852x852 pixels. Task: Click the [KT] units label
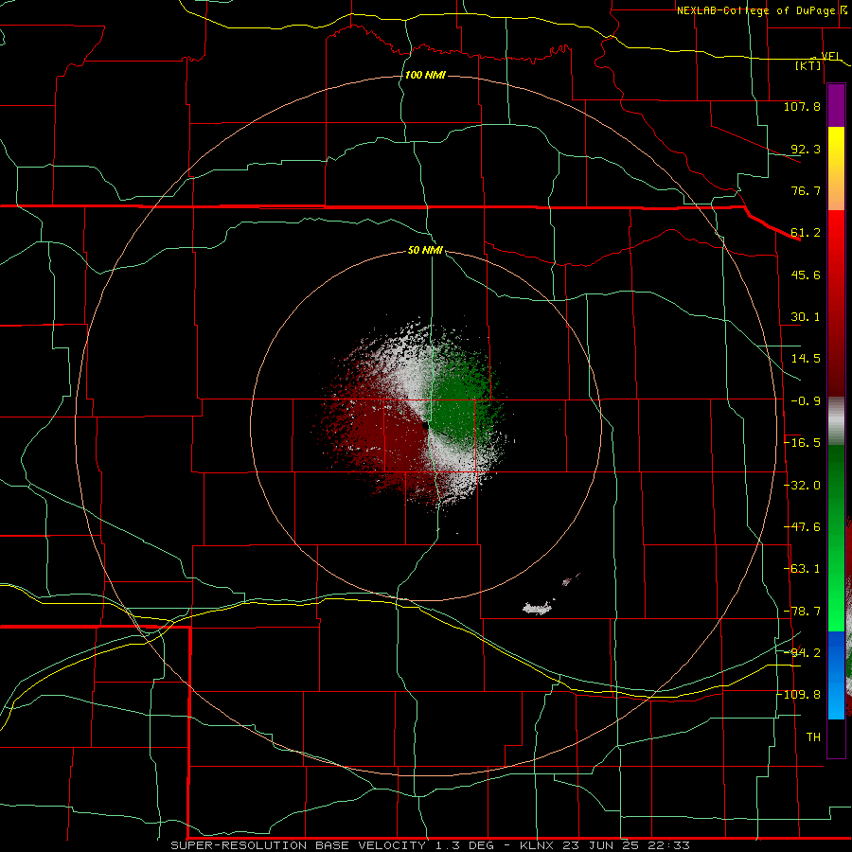click(808, 65)
